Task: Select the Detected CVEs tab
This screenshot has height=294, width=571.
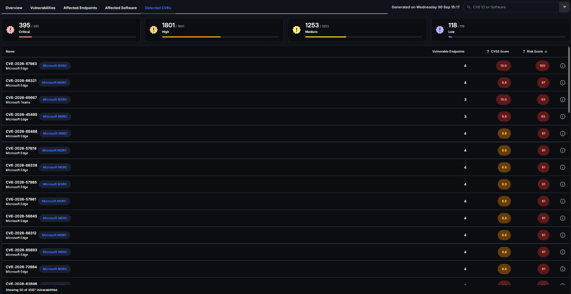Action: (158, 7)
